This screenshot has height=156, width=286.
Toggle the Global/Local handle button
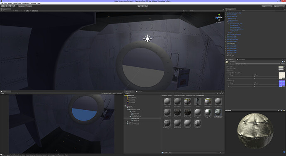29,6
